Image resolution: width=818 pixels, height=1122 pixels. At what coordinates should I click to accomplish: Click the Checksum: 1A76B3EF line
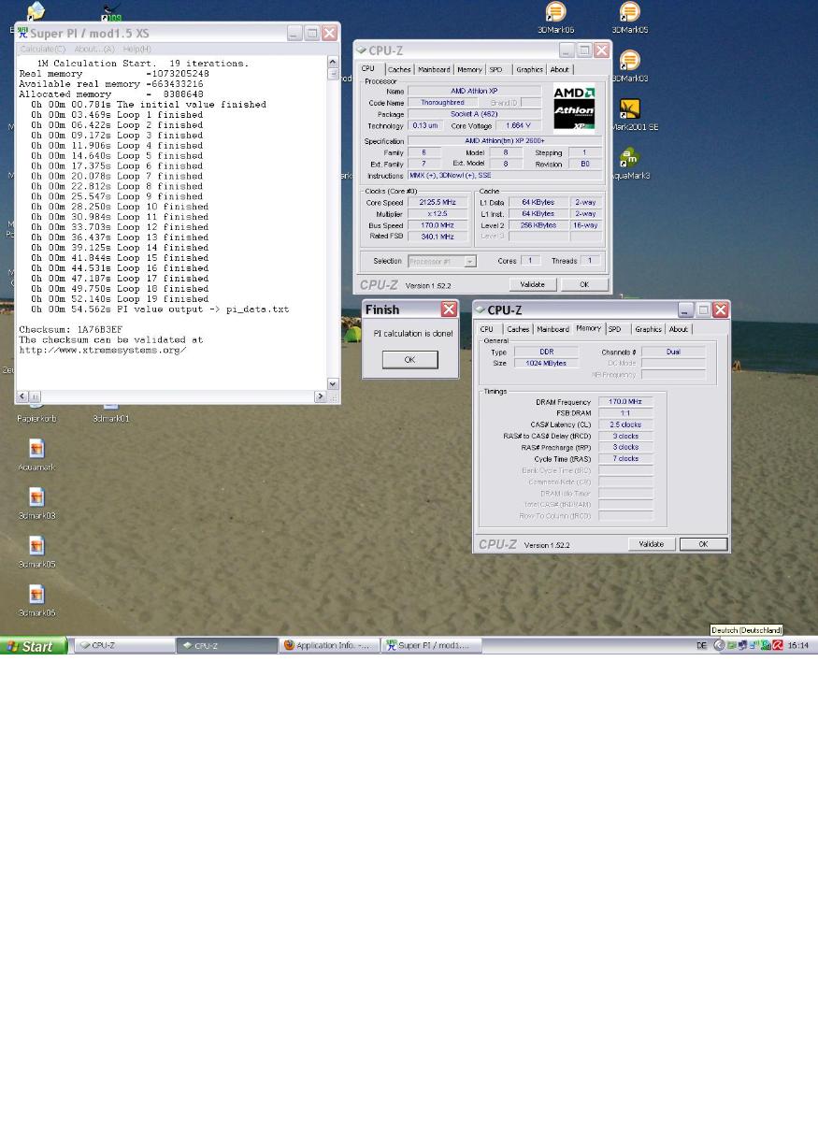(71, 330)
